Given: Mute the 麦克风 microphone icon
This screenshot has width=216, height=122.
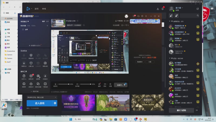Looking at the screenshot, I should pos(55,84).
